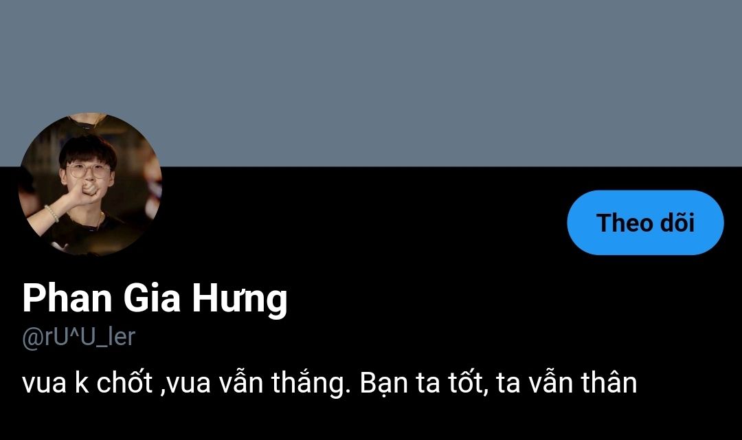Follow Phan Gia Hưng's account
The image size is (742, 440).
coord(645,223)
